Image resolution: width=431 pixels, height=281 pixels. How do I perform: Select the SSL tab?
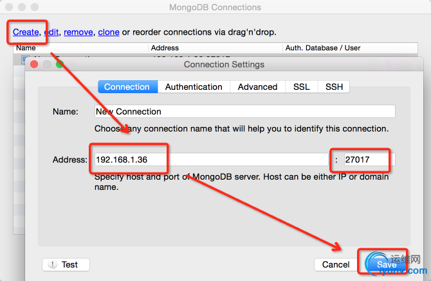302,87
